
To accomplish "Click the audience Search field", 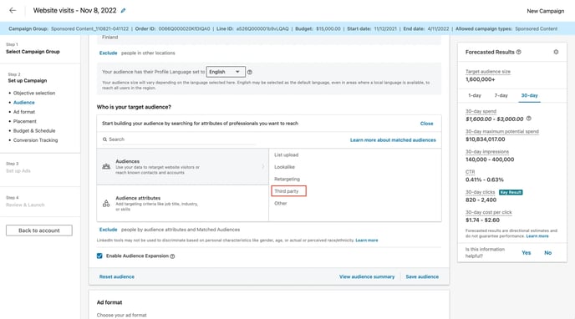I will coord(179,139).
